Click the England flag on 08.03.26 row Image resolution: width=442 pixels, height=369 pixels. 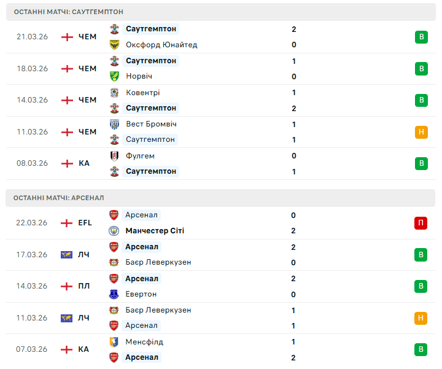(x=67, y=163)
